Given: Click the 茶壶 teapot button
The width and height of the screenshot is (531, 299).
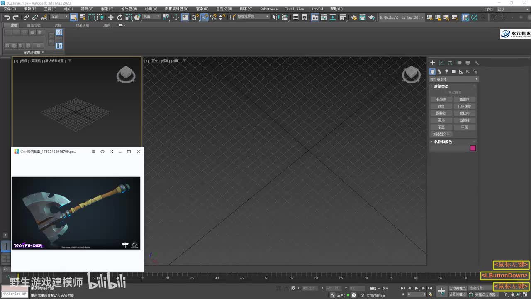Looking at the screenshot, I should coord(441,127).
